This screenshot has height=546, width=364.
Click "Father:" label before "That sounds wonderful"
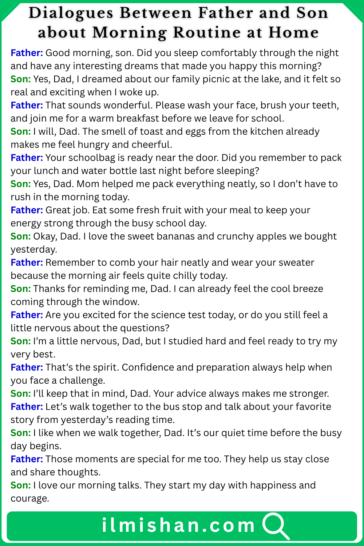click(x=27, y=106)
